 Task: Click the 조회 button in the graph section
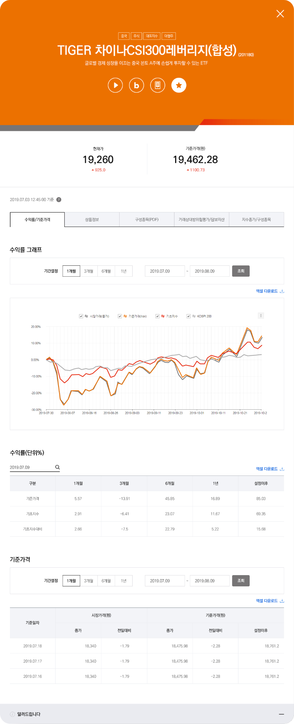tap(241, 271)
